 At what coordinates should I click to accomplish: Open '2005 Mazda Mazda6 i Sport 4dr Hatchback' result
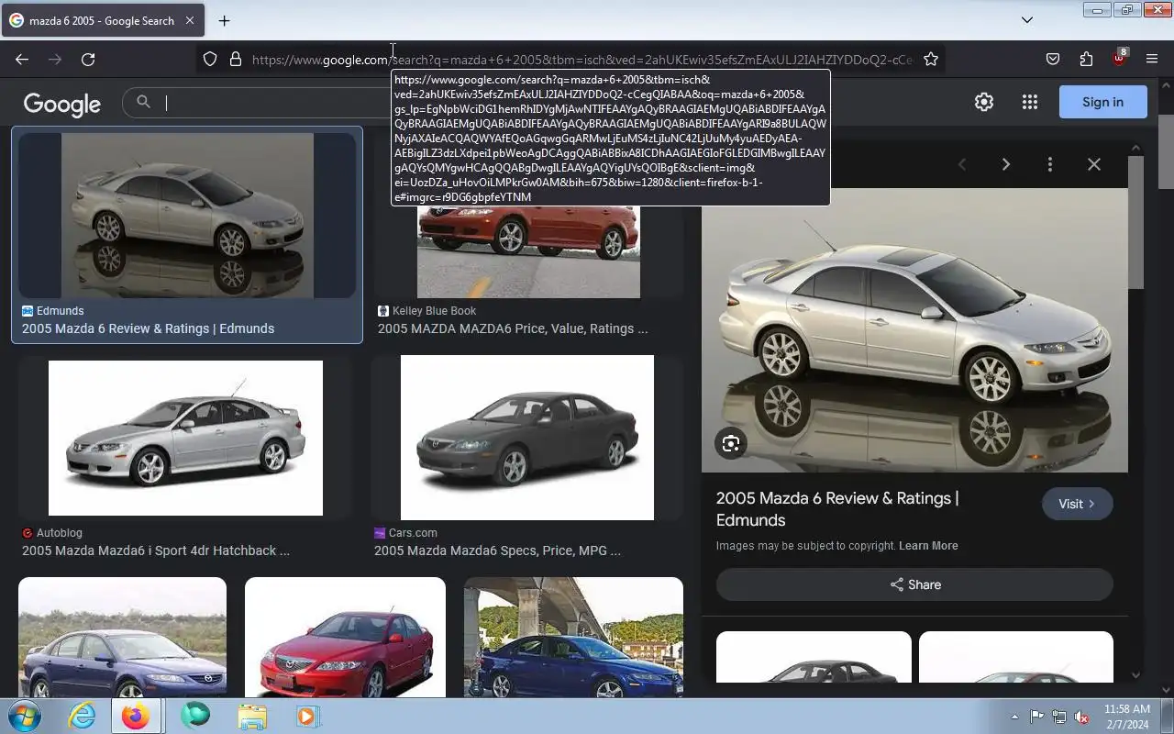click(x=156, y=550)
